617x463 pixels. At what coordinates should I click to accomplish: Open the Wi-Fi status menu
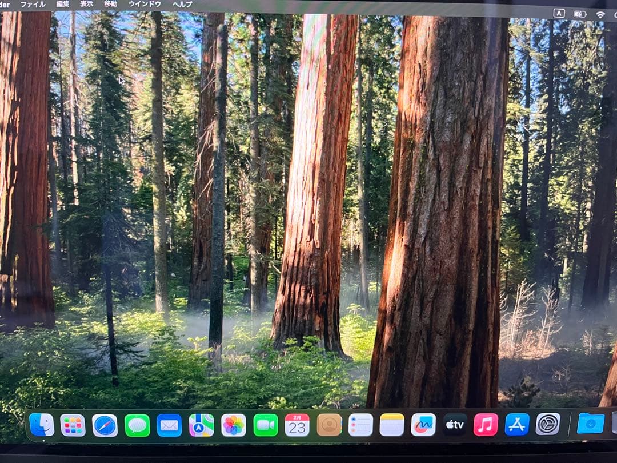click(600, 14)
